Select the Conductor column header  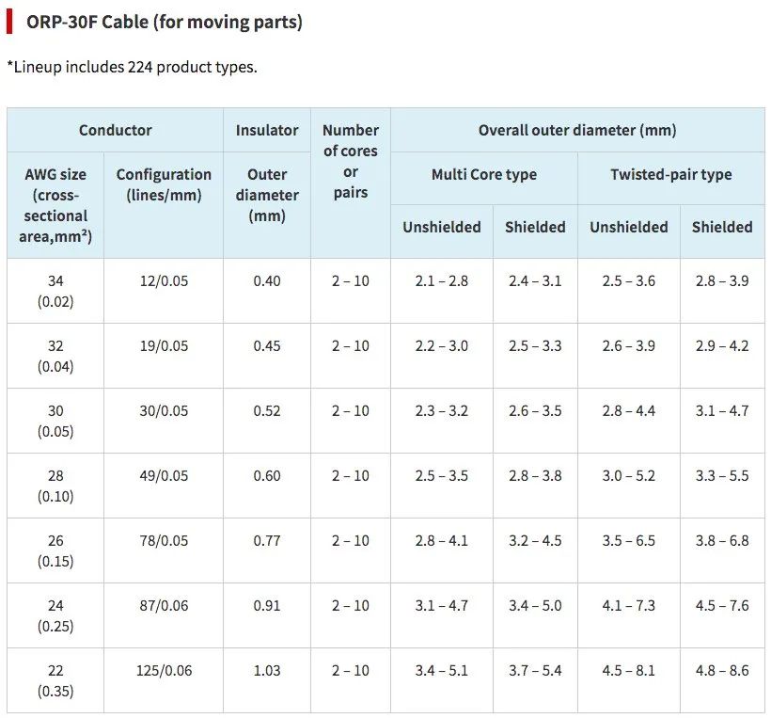pos(115,130)
